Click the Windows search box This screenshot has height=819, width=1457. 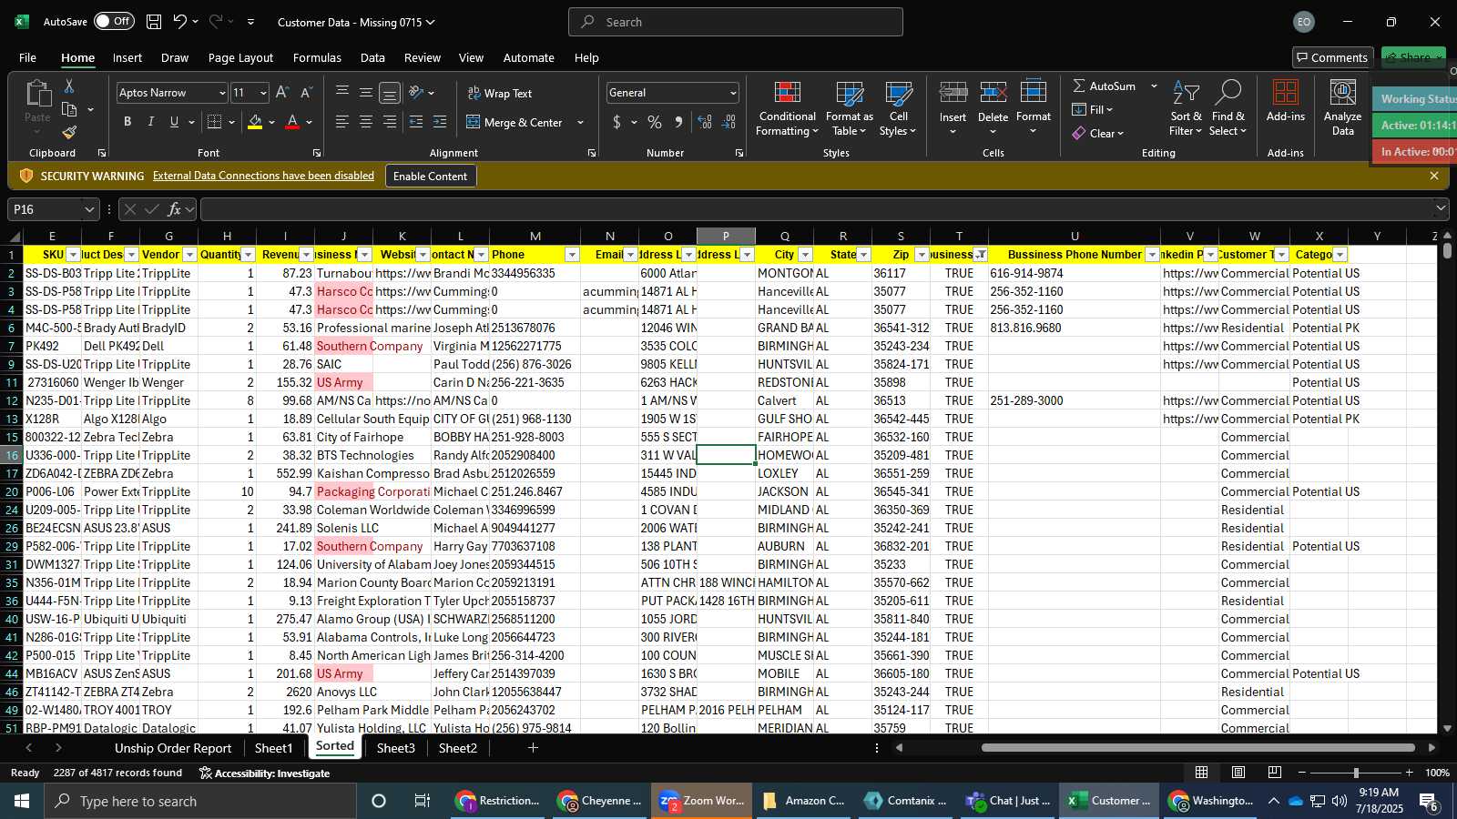(200, 801)
